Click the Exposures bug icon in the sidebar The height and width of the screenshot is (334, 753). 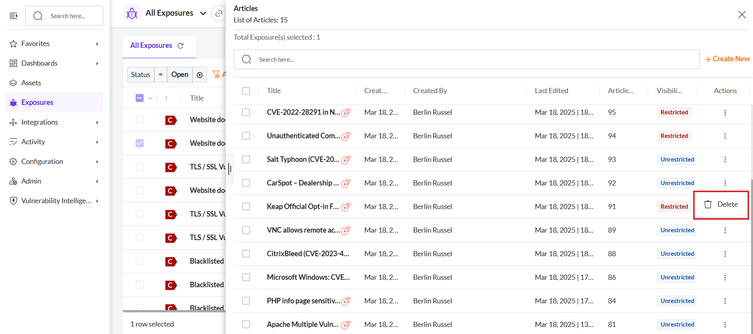pos(13,103)
